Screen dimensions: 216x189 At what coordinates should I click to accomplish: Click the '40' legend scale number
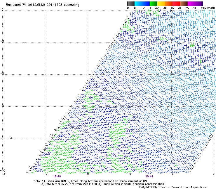(187, 8)
